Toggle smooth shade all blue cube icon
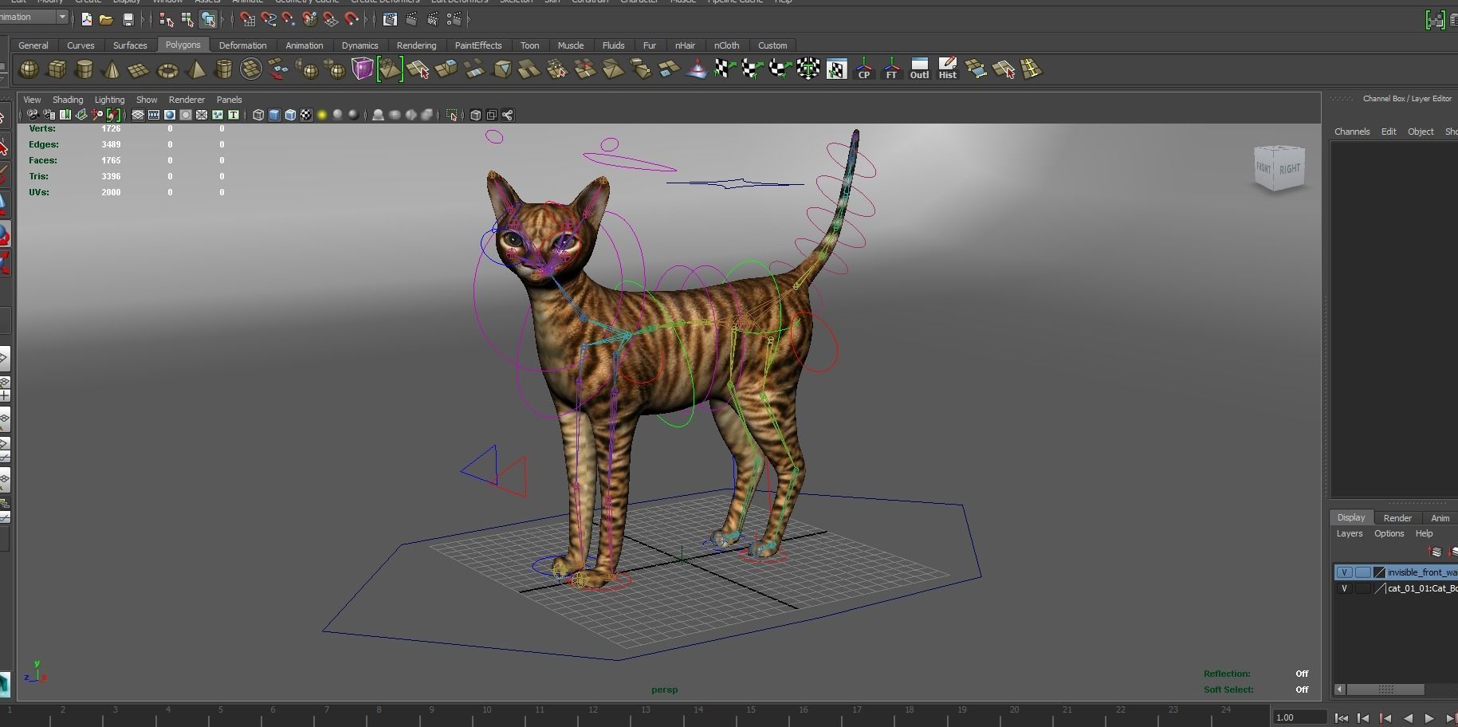Screen dimensions: 1458x727 274,115
